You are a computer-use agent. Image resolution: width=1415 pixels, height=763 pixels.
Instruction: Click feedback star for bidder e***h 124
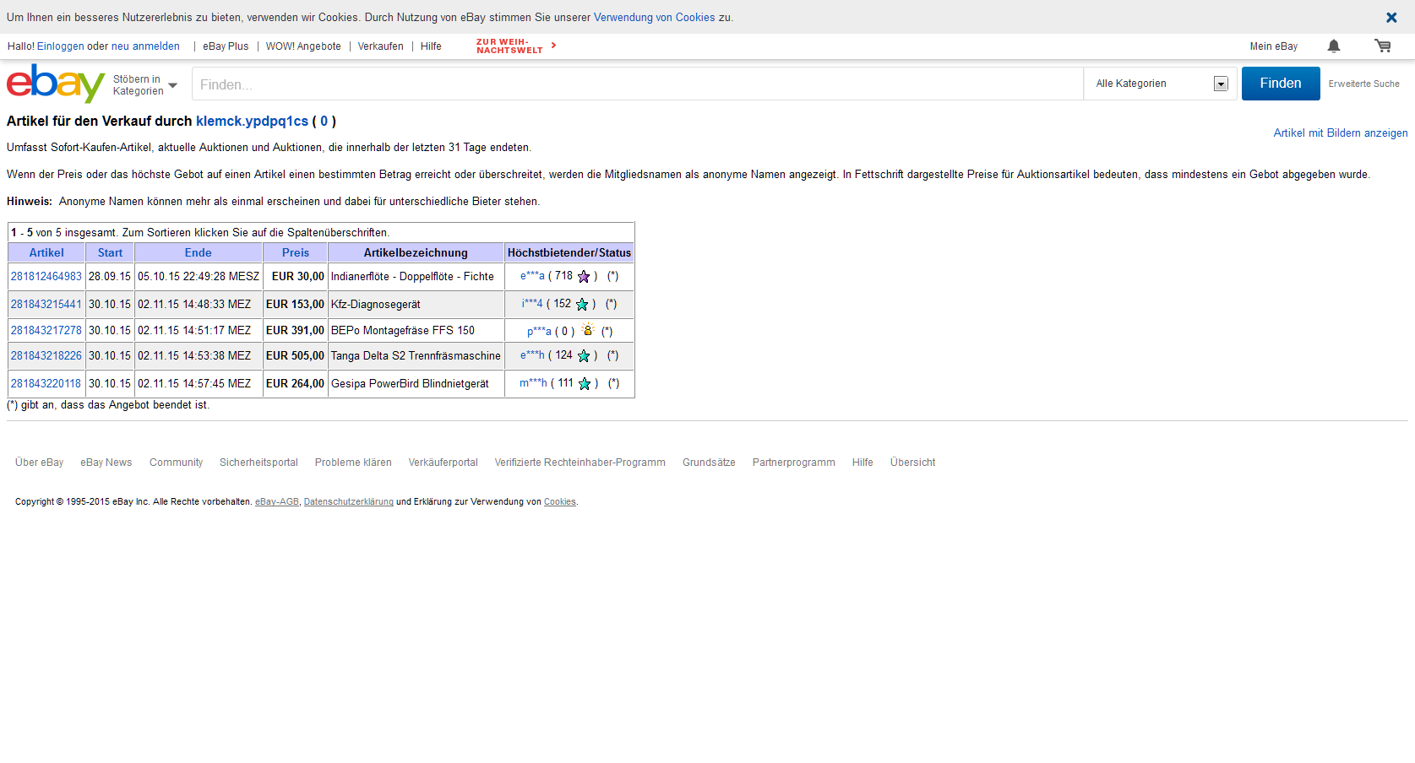pyautogui.click(x=584, y=356)
